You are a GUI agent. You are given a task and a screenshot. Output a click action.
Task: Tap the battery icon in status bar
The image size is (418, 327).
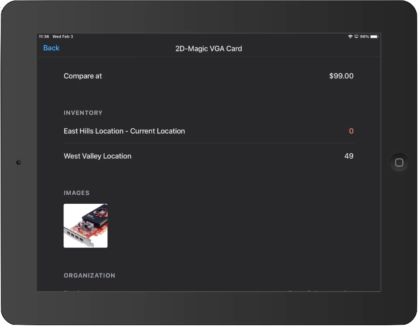click(x=374, y=37)
